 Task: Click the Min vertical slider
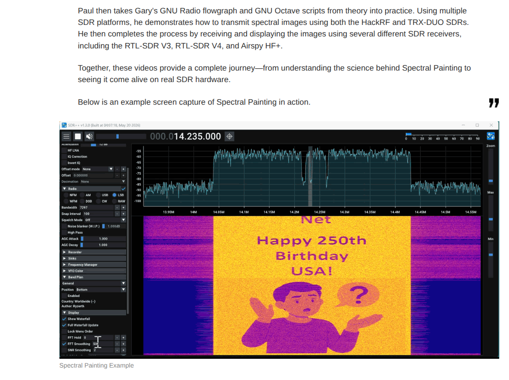[491, 259]
